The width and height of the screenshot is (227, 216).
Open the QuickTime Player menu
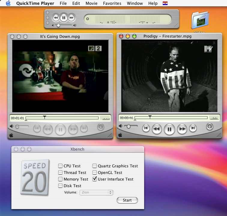[x=35, y=3]
